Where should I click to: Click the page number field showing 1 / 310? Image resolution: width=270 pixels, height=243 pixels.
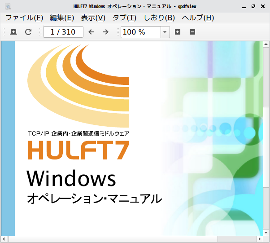[63, 32]
